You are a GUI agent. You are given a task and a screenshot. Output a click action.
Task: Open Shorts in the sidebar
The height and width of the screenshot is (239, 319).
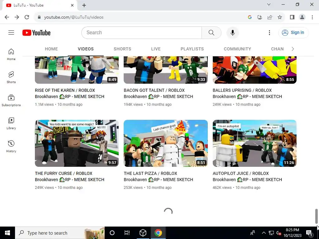(x=11, y=77)
